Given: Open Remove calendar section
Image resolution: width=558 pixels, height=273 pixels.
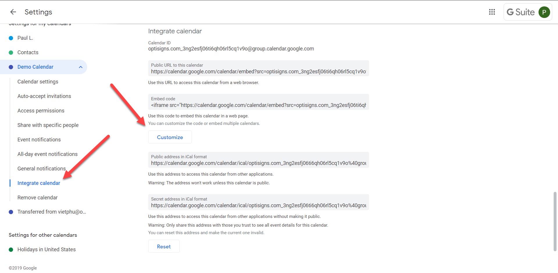Looking at the screenshot, I should click(37, 198).
